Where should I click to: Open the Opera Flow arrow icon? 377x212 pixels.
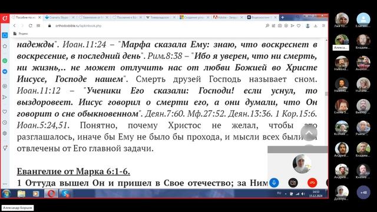pos(292,26)
